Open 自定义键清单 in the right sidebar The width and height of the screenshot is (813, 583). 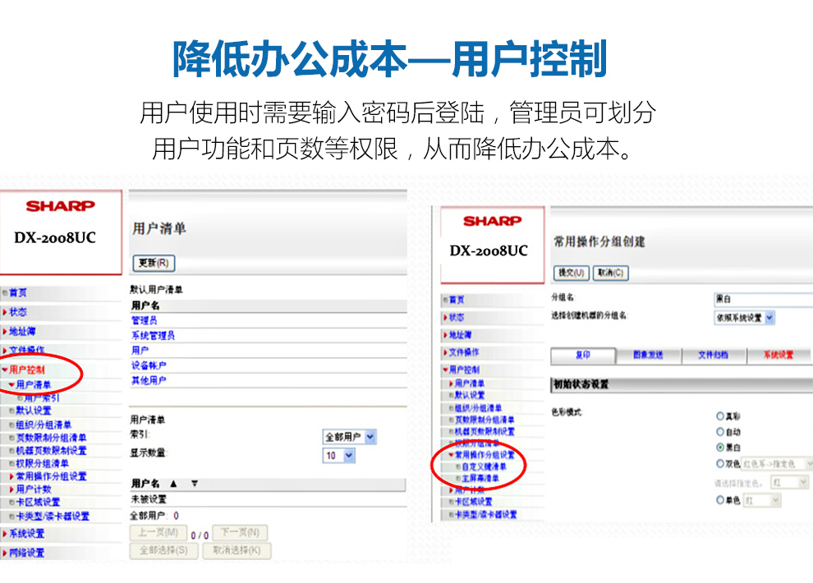pos(485,466)
